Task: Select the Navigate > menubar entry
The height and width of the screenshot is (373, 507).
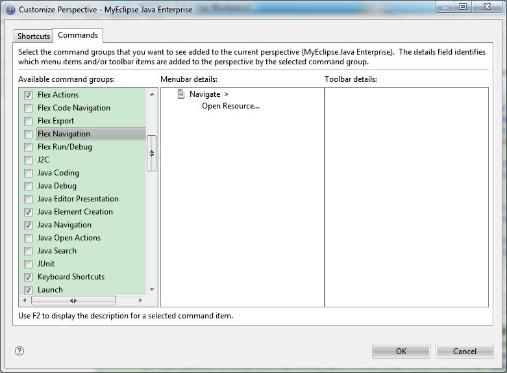Action: click(x=209, y=94)
